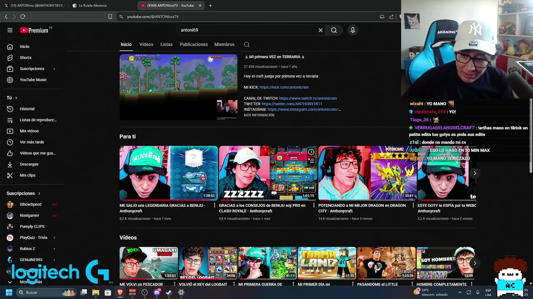Image resolution: width=533 pixels, height=299 pixels.
Task: Expand the Tú section
Action: (12, 98)
